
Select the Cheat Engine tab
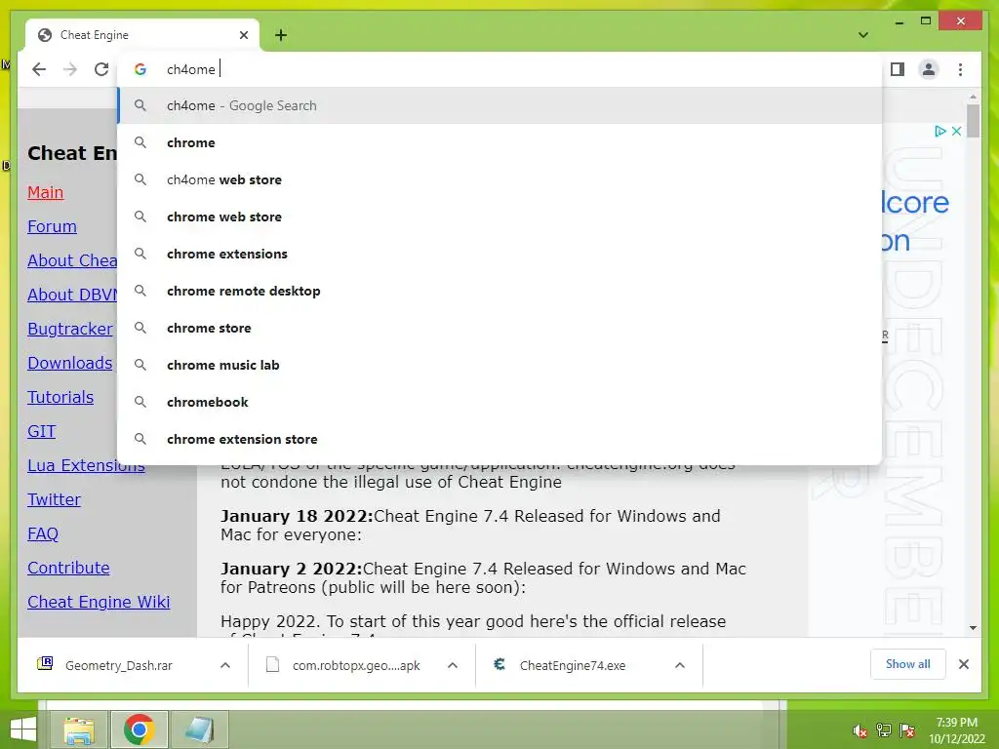142,35
